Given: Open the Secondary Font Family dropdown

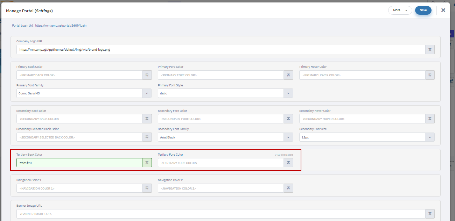Looking at the screenshot, I should point(288,137).
